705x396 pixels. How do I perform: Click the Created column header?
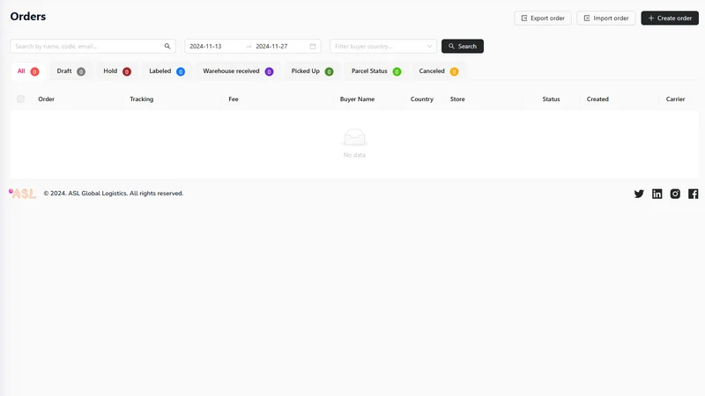pos(597,99)
